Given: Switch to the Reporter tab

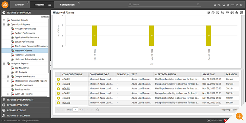Looking at the screenshot, I should 39,5.
